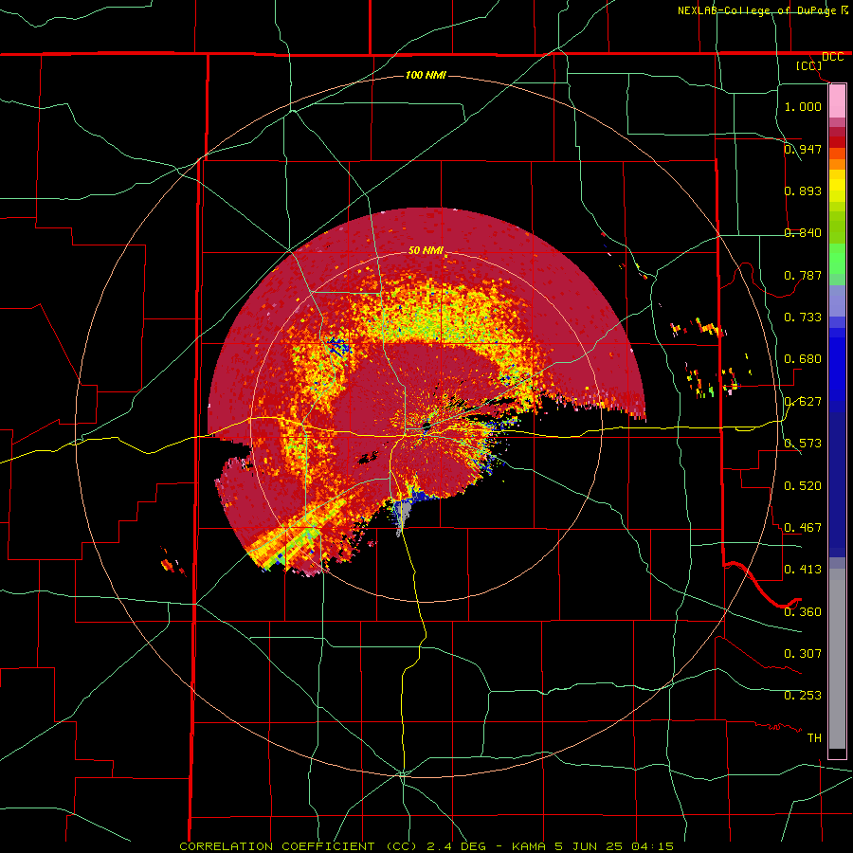Pick the light pink top color bar segment
The image size is (853, 853).
click(x=837, y=100)
